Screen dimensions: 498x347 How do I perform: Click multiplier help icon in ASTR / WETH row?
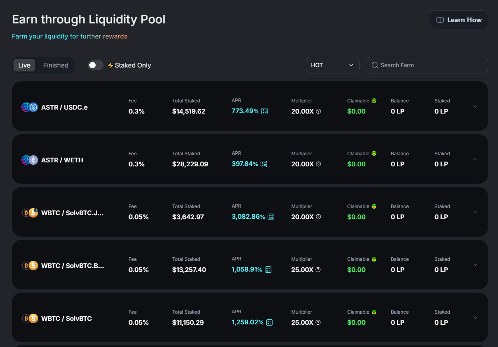click(318, 164)
